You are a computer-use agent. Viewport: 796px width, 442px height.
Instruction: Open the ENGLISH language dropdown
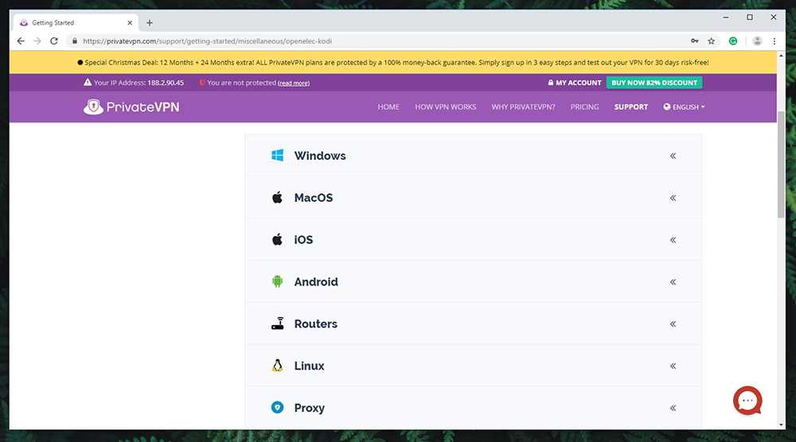point(684,107)
